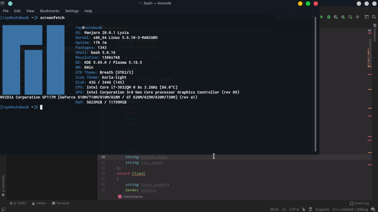Click the teal pin button in Konsole title bar
Screen dimensions: 378x212
click(10, 4)
